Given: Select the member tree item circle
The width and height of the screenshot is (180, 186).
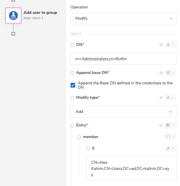Looking at the screenshot, I should click(x=79, y=137).
